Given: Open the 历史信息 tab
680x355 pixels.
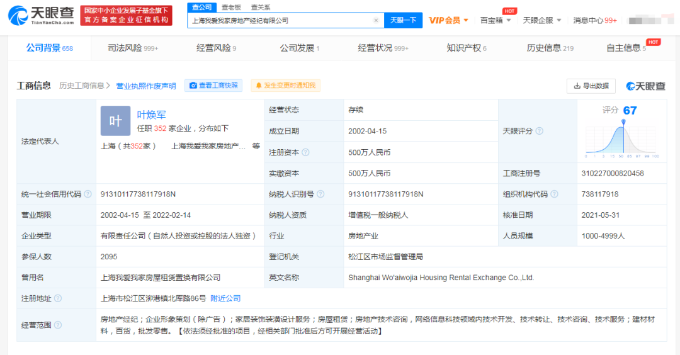Looking at the screenshot, I should click(x=550, y=48).
